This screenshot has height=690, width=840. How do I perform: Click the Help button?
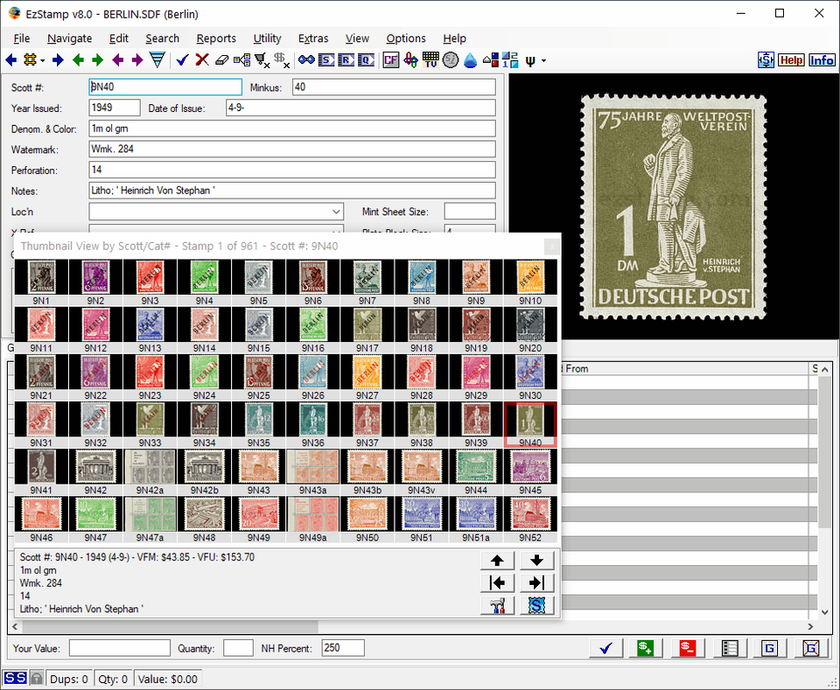(x=791, y=59)
